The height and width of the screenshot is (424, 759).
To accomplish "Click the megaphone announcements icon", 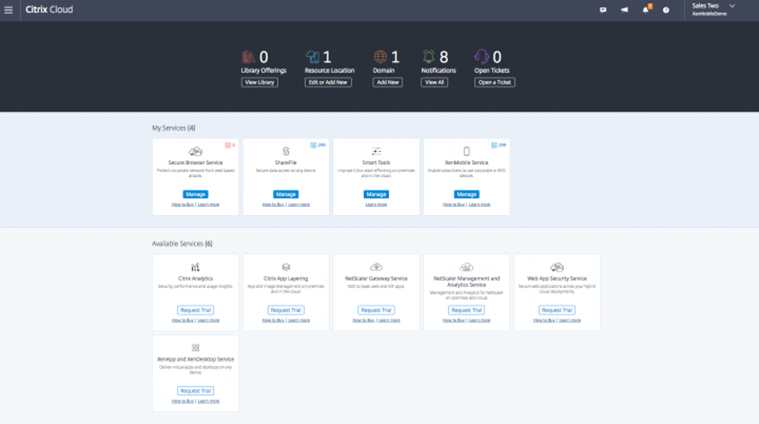I will pyautogui.click(x=624, y=10).
